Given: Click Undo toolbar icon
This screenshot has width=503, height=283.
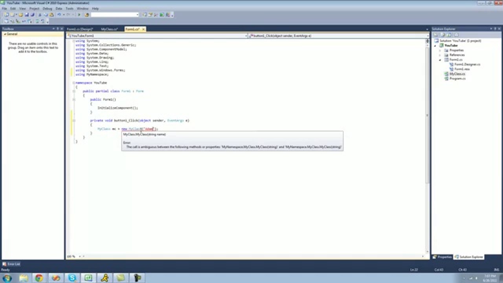Looking at the screenshot, I should (x=59, y=15).
